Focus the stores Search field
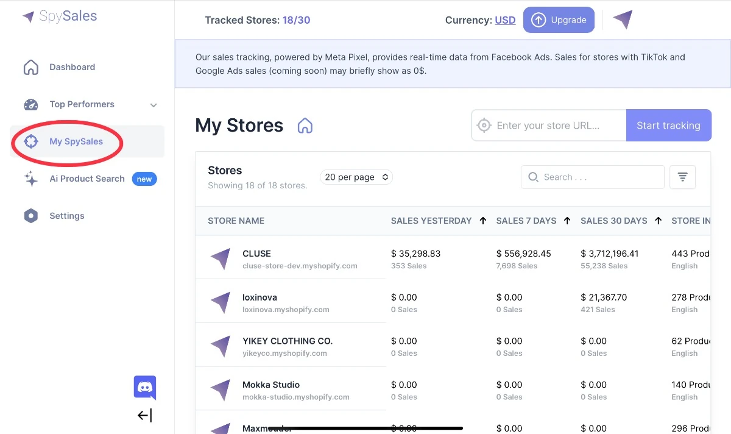The height and width of the screenshot is (434, 731). pyautogui.click(x=593, y=177)
